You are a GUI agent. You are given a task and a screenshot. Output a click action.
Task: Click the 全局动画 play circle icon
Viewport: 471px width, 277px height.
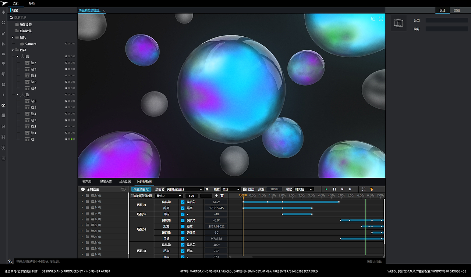pos(83,189)
